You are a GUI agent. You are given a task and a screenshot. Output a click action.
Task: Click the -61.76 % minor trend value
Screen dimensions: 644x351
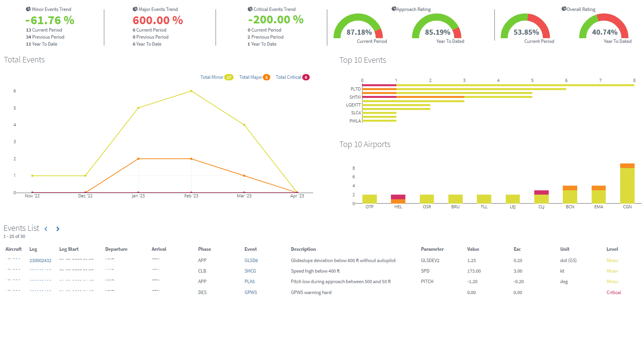pyautogui.click(x=50, y=20)
